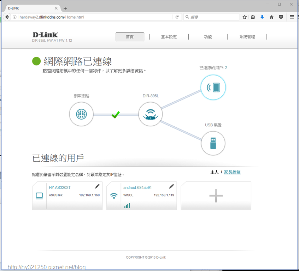Click the 網際網路 label above globe
This screenshot has height=271, width=299.
tap(81, 96)
